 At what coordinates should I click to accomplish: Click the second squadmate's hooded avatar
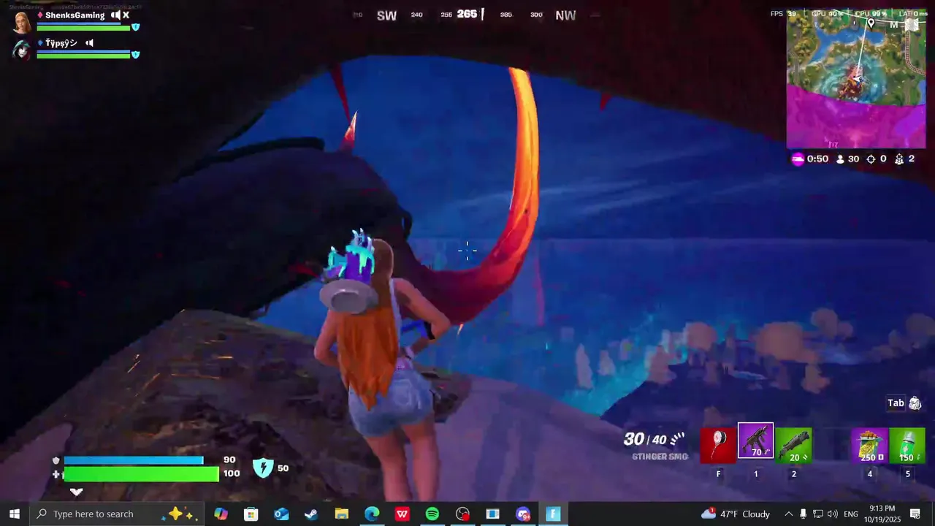pos(21,50)
